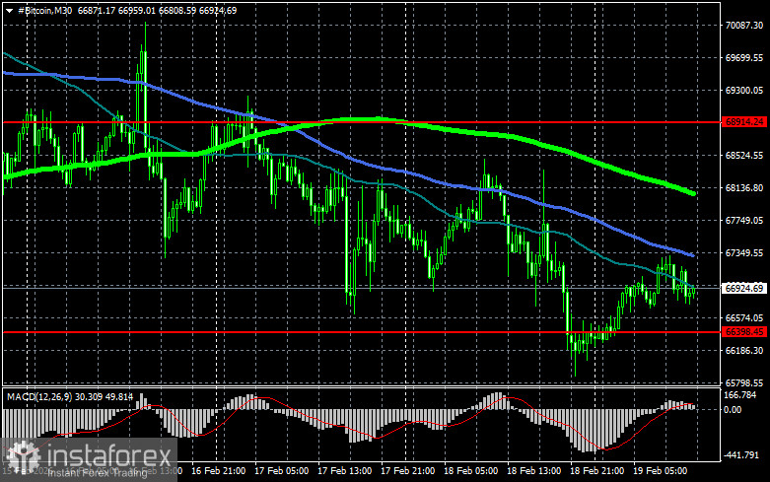The image size is (770, 482).
Task: Select the 18 Feb 13:00 time label
Action: tap(533, 471)
